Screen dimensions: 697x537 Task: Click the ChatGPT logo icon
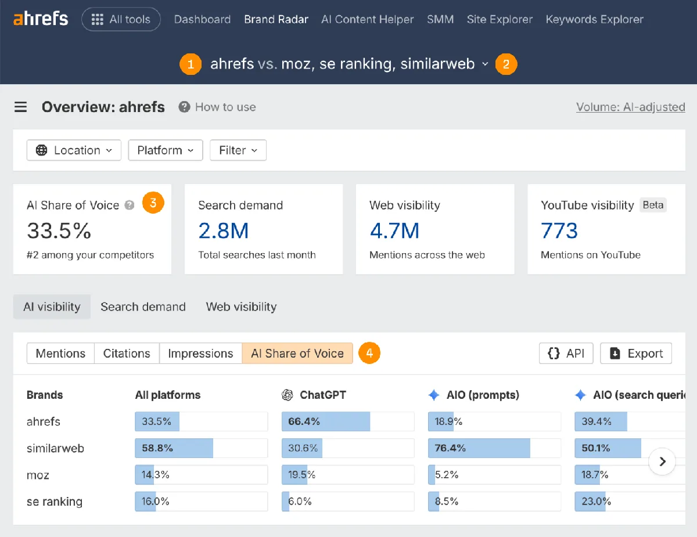(287, 395)
